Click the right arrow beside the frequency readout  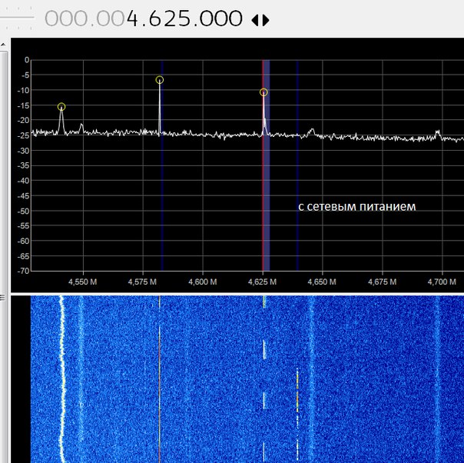[266, 21]
